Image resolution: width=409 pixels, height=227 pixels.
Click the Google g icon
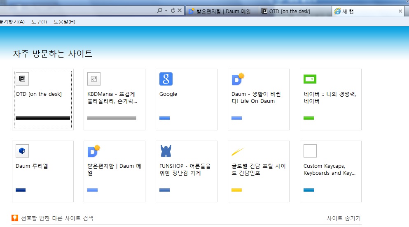click(x=166, y=79)
